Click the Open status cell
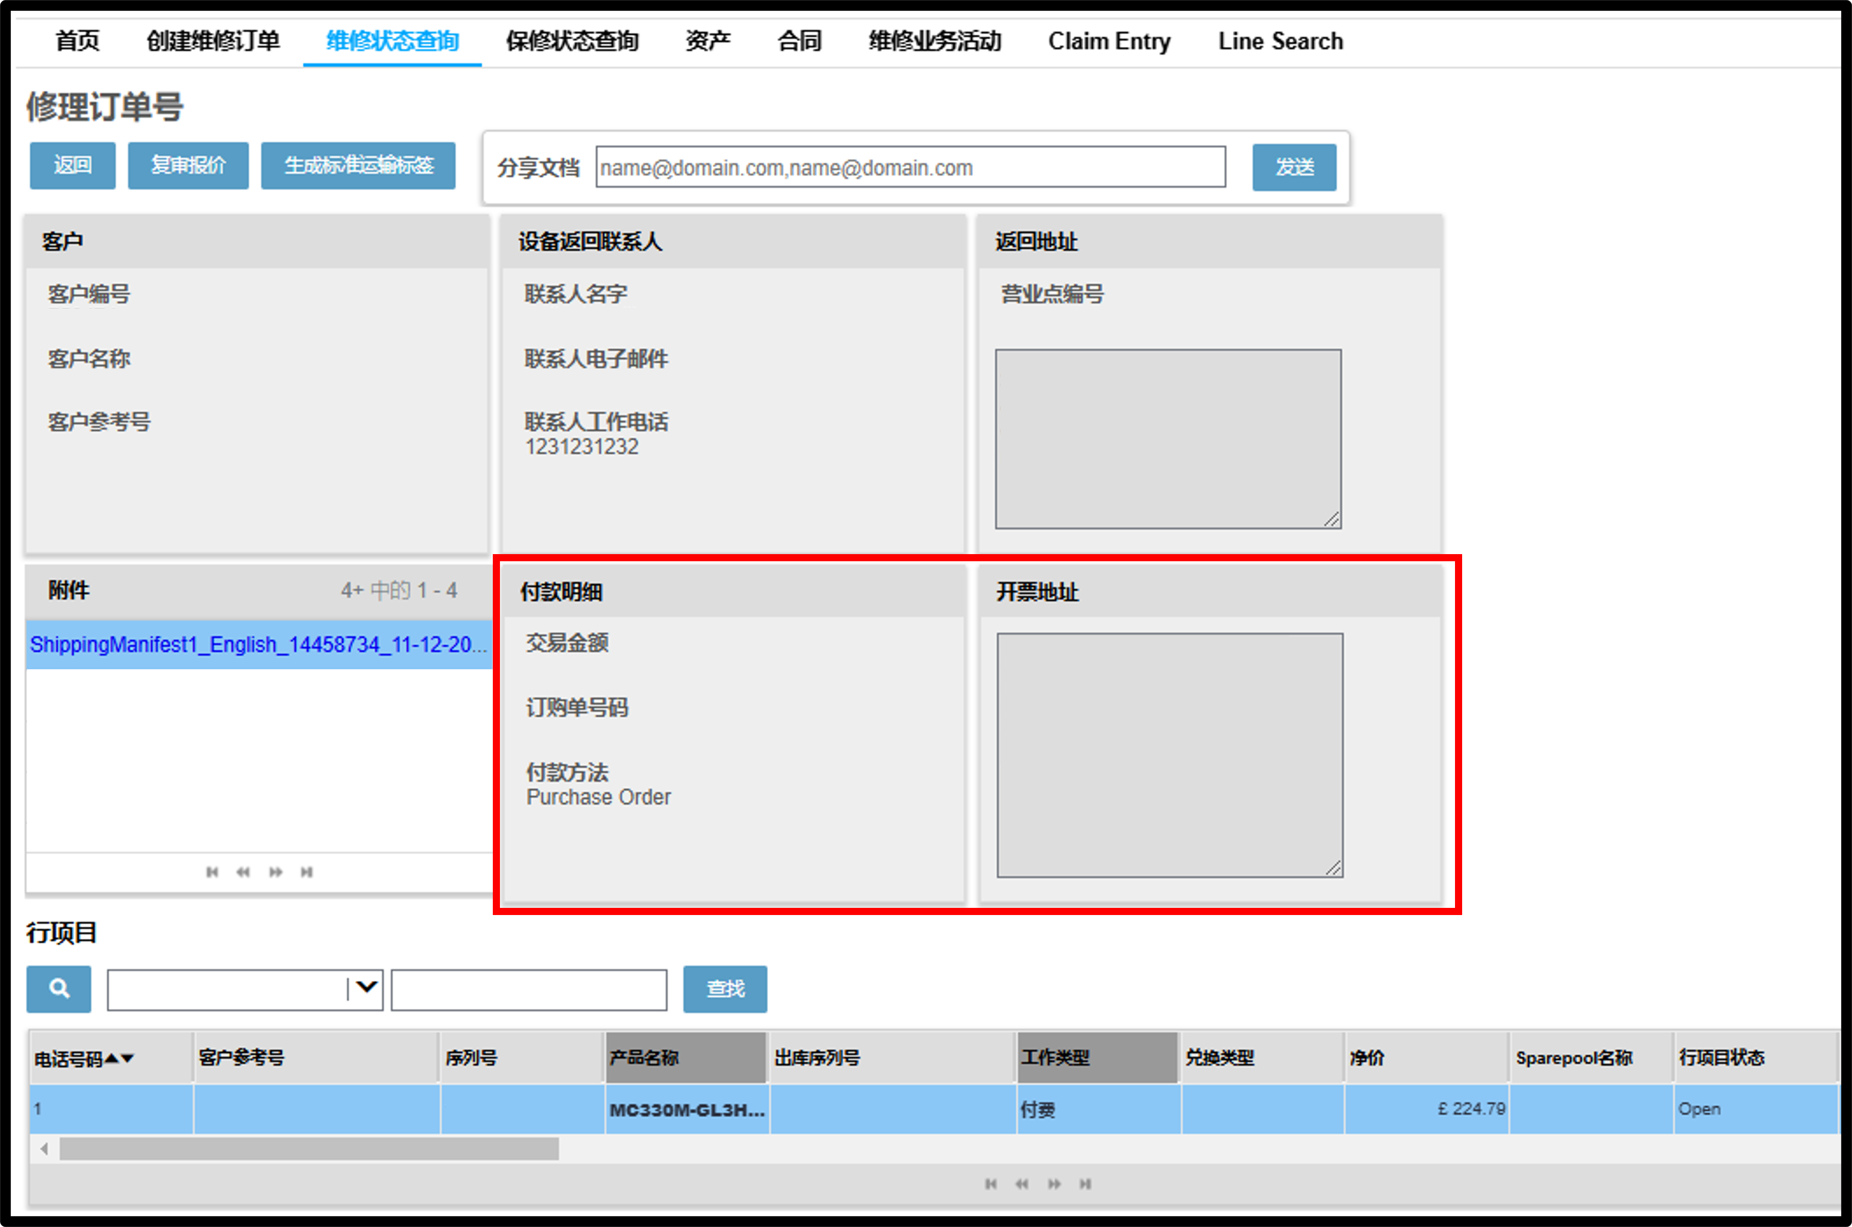Screen dimensions: 1852x1227 pyautogui.click(x=1755, y=1110)
